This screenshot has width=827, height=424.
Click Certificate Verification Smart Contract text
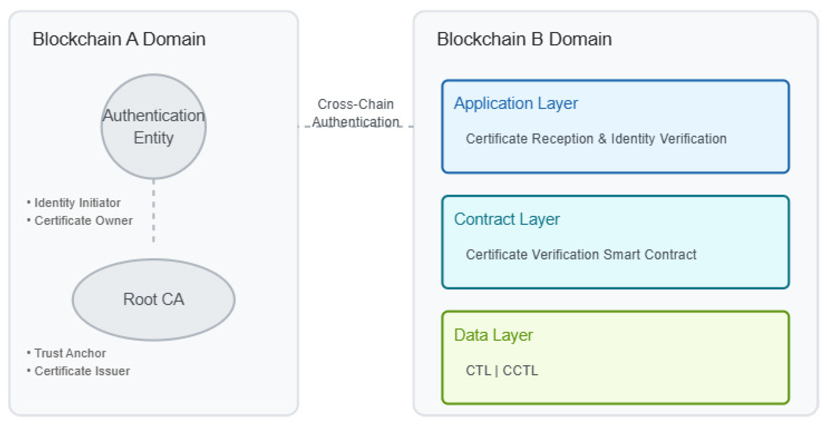click(x=581, y=255)
